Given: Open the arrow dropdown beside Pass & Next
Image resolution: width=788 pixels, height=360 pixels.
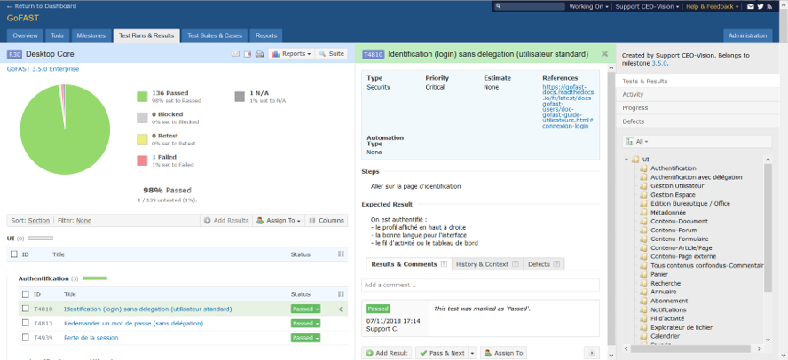Looking at the screenshot, I should [x=472, y=353].
